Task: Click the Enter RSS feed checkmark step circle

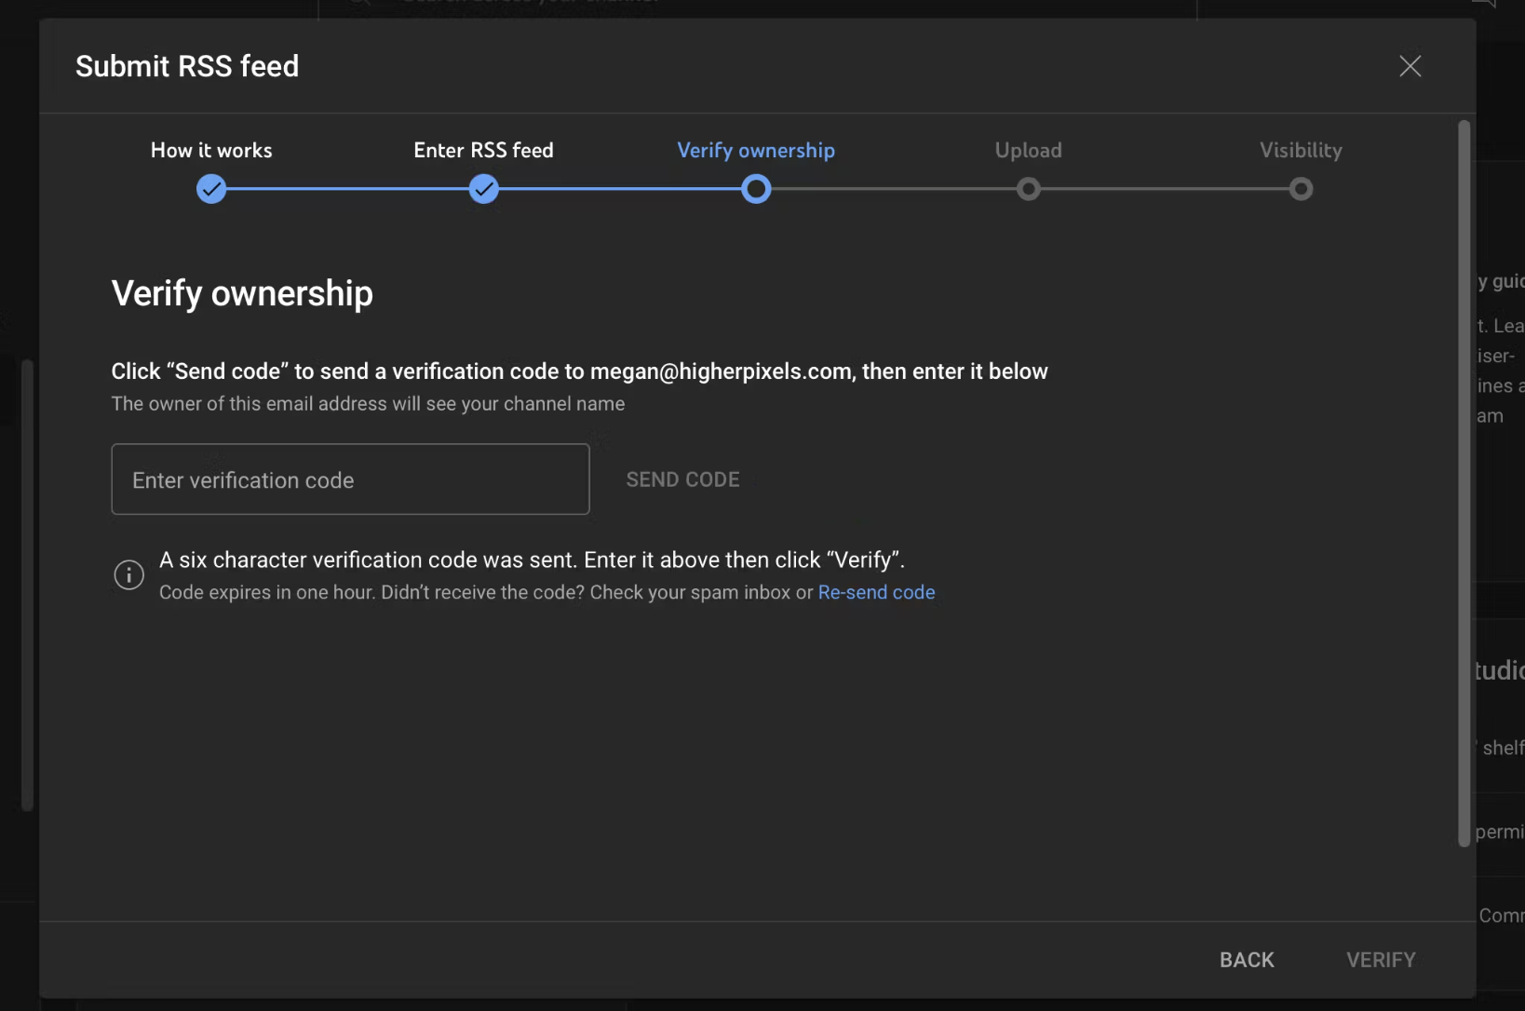Action: pos(483,190)
